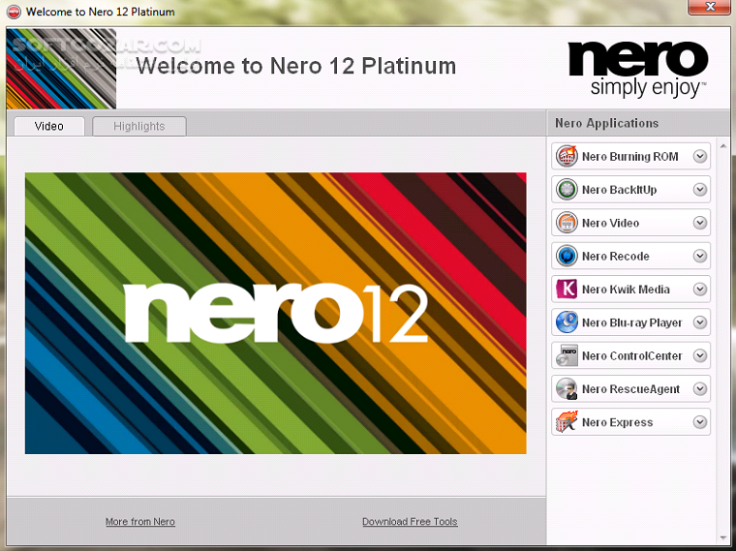The image size is (736, 551).
Task: Launch Nero Kwik Media K icon
Action: (567, 290)
